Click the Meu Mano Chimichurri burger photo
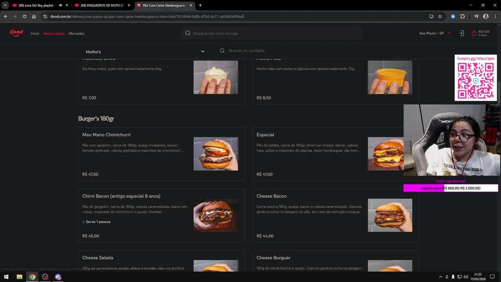 pos(216,154)
